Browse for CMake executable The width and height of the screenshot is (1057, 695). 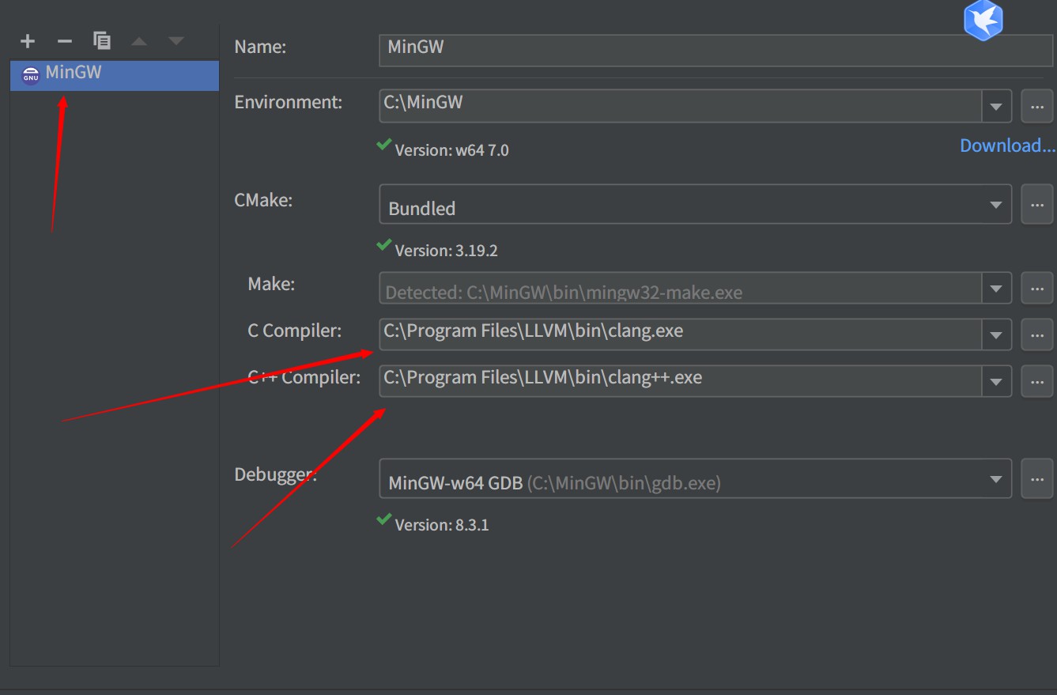(1037, 206)
